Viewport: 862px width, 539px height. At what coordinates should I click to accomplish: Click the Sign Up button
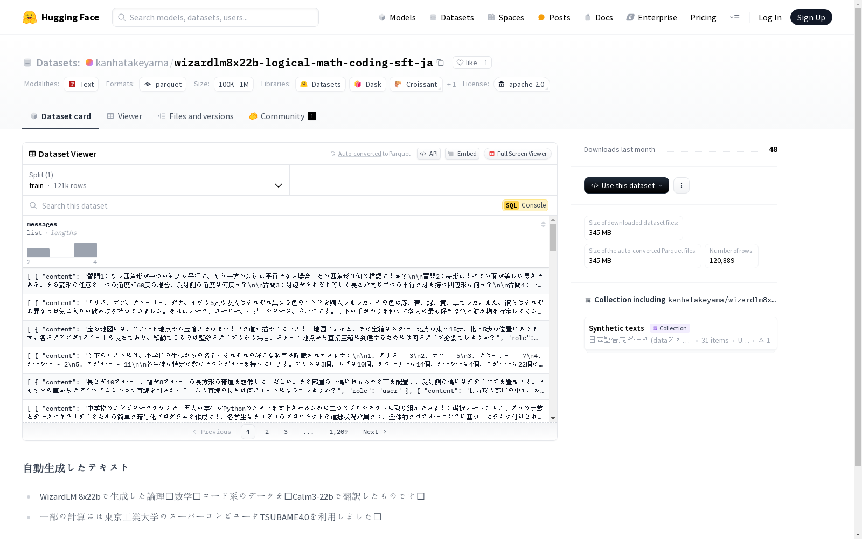pos(811,17)
